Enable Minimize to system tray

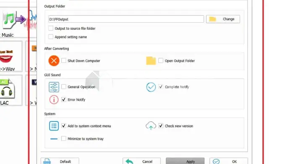point(63,138)
